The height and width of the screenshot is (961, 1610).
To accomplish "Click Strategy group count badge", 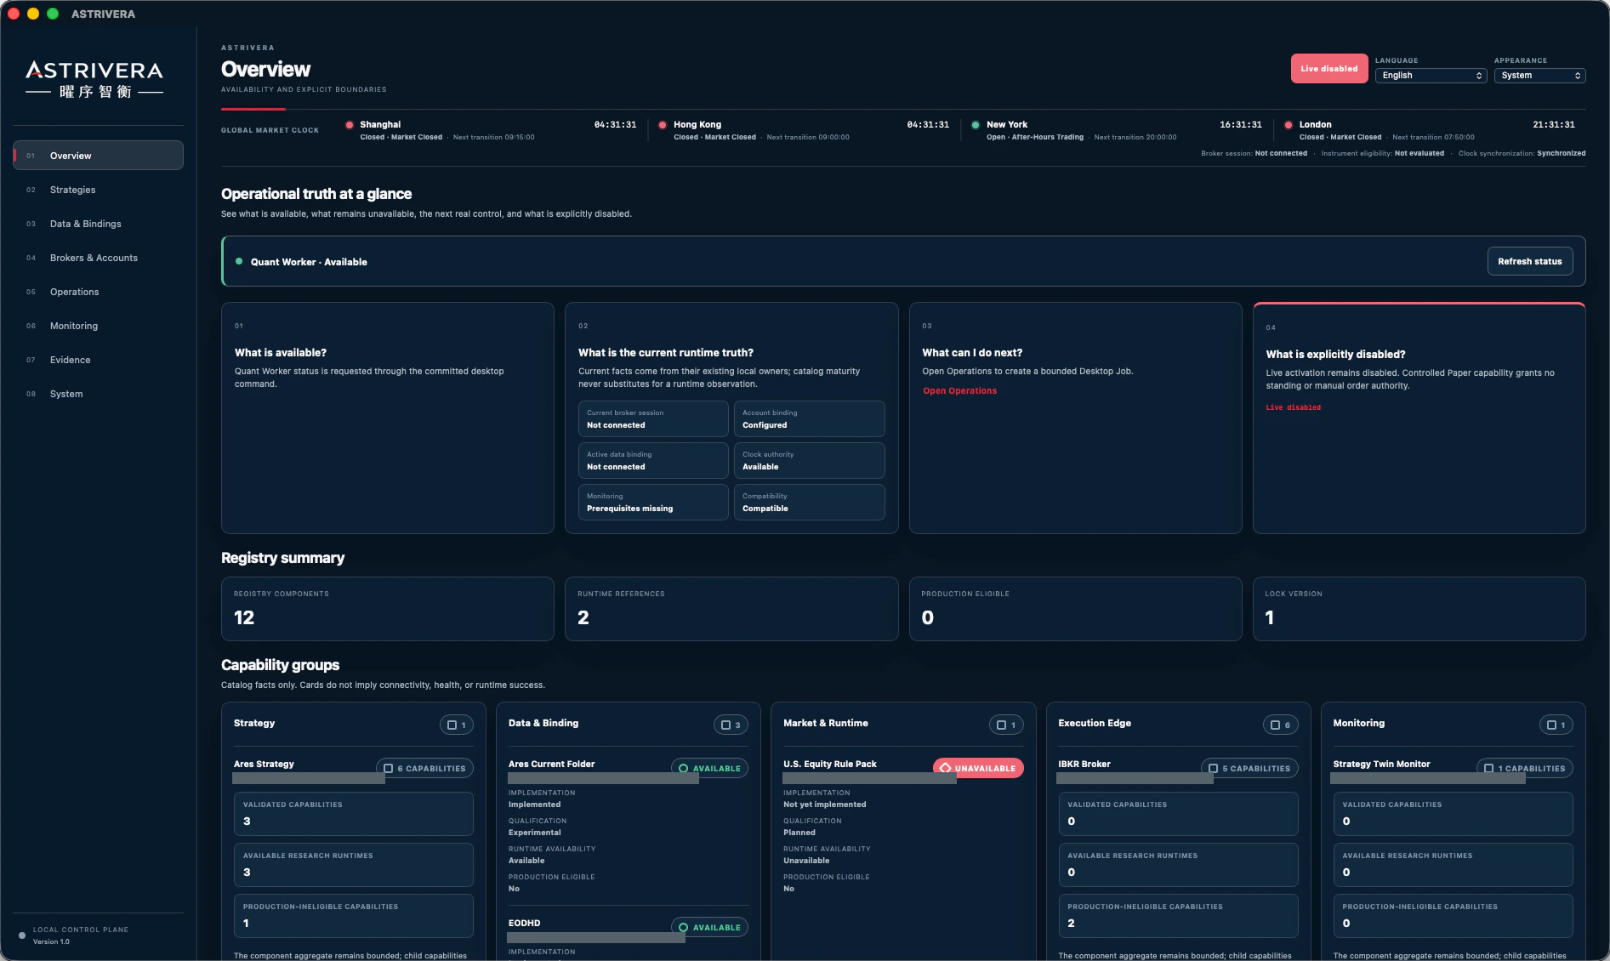I will point(457,725).
